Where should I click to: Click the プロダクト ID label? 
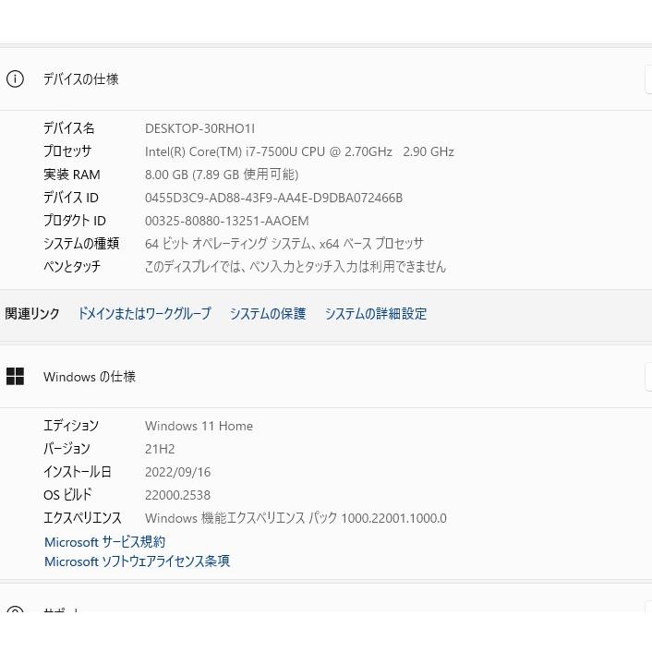75,221
